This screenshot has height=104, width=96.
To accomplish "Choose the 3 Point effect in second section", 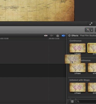I will pos(78,68).
